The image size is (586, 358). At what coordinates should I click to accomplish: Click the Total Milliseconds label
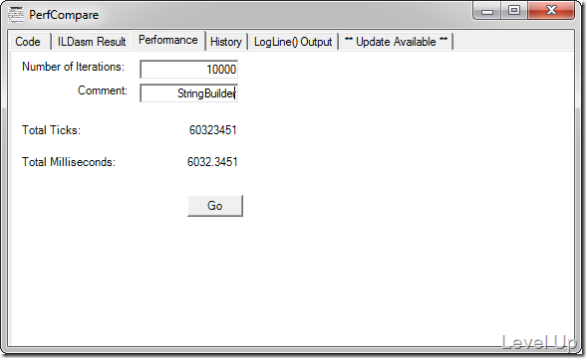pyautogui.click(x=69, y=162)
